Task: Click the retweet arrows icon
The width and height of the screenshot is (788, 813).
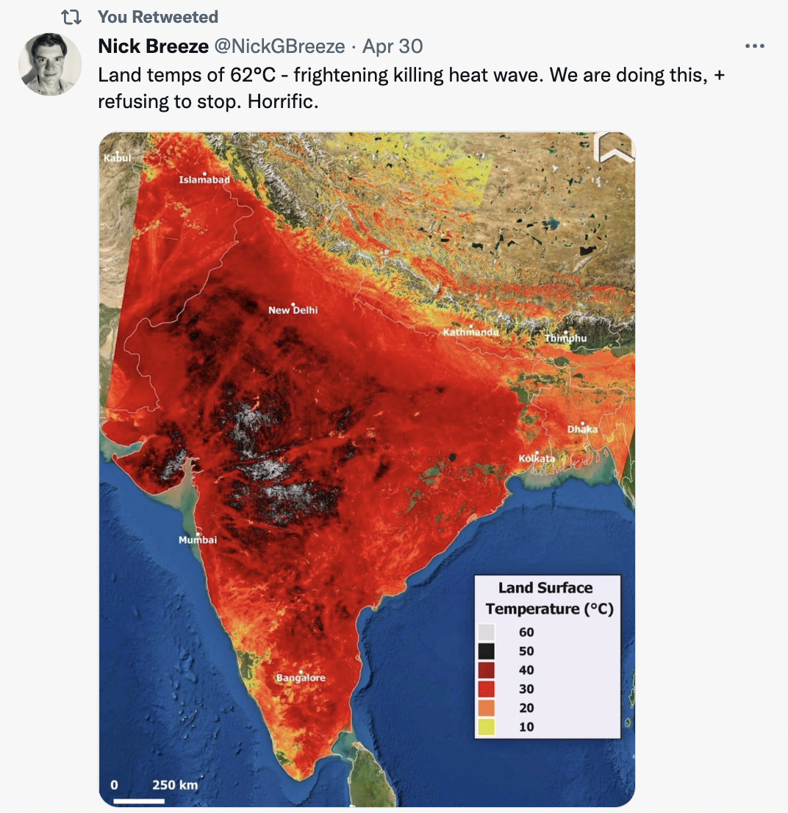Action: (x=71, y=17)
